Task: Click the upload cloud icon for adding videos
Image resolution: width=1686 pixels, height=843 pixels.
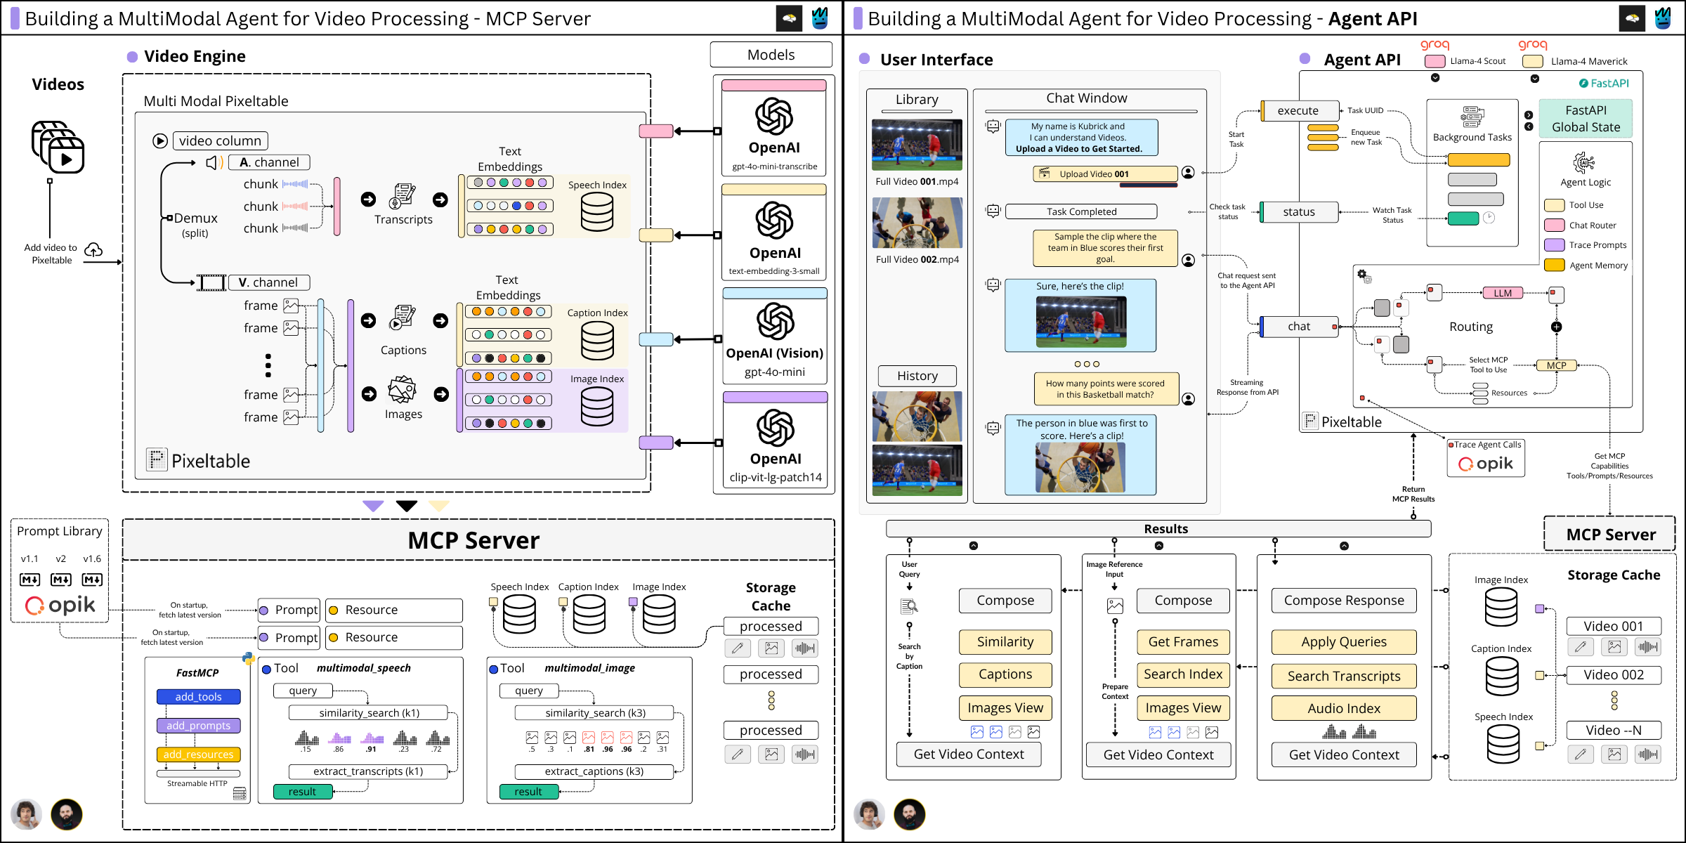Action: pyautogui.click(x=95, y=249)
